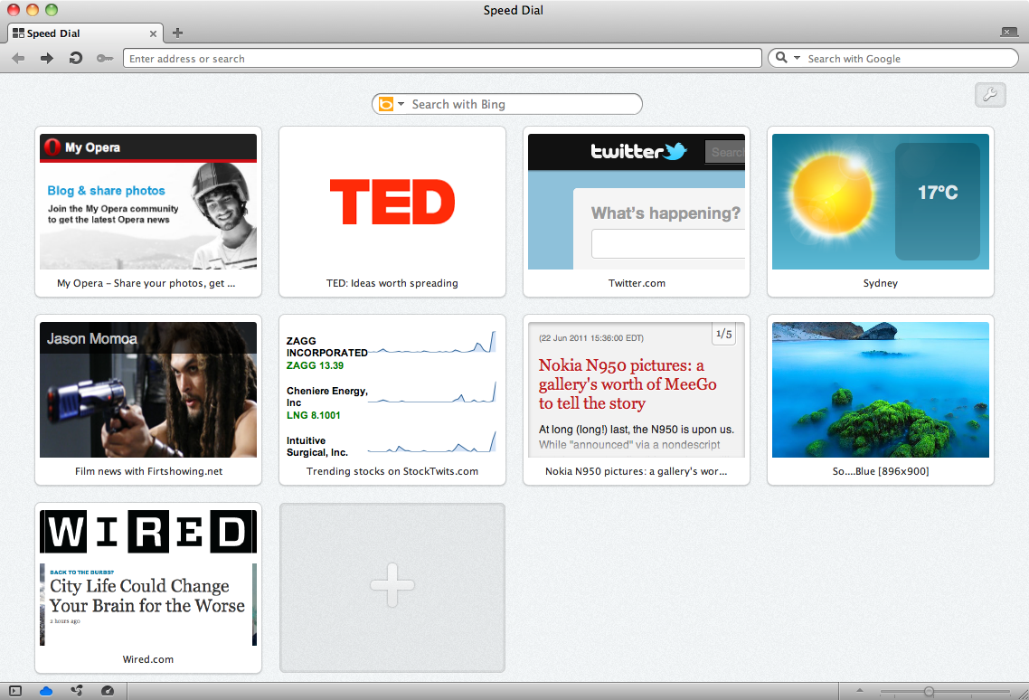Expand the view options arrow by zoom slider
This screenshot has height=700, width=1029.
860,690
